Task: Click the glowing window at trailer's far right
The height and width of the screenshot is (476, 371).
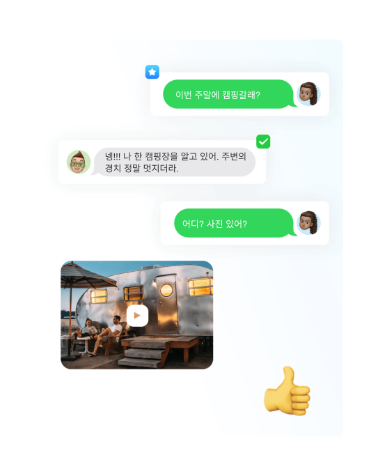Action: tap(200, 287)
